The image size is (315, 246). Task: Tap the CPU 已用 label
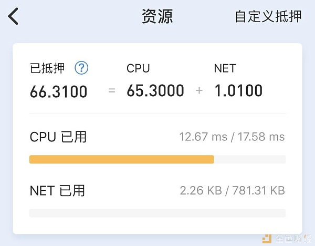(58, 137)
